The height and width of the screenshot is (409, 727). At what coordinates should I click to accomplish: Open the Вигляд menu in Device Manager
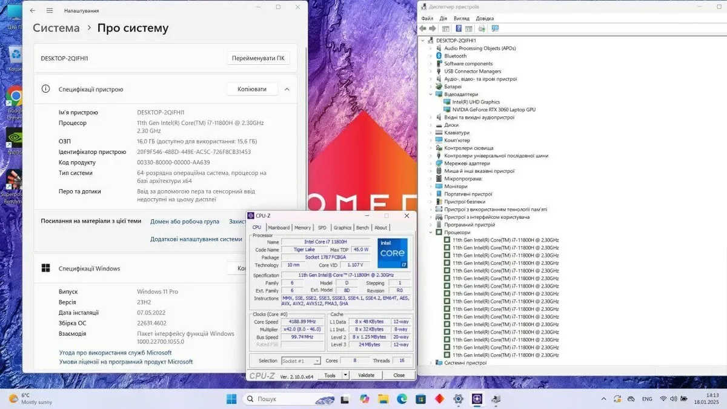pyautogui.click(x=461, y=18)
